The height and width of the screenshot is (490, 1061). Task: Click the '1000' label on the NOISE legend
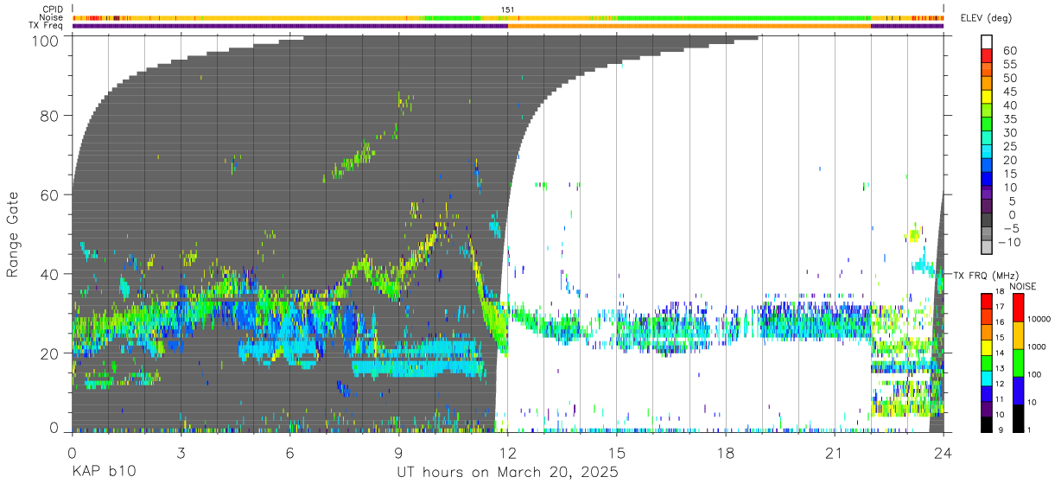click(1035, 347)
